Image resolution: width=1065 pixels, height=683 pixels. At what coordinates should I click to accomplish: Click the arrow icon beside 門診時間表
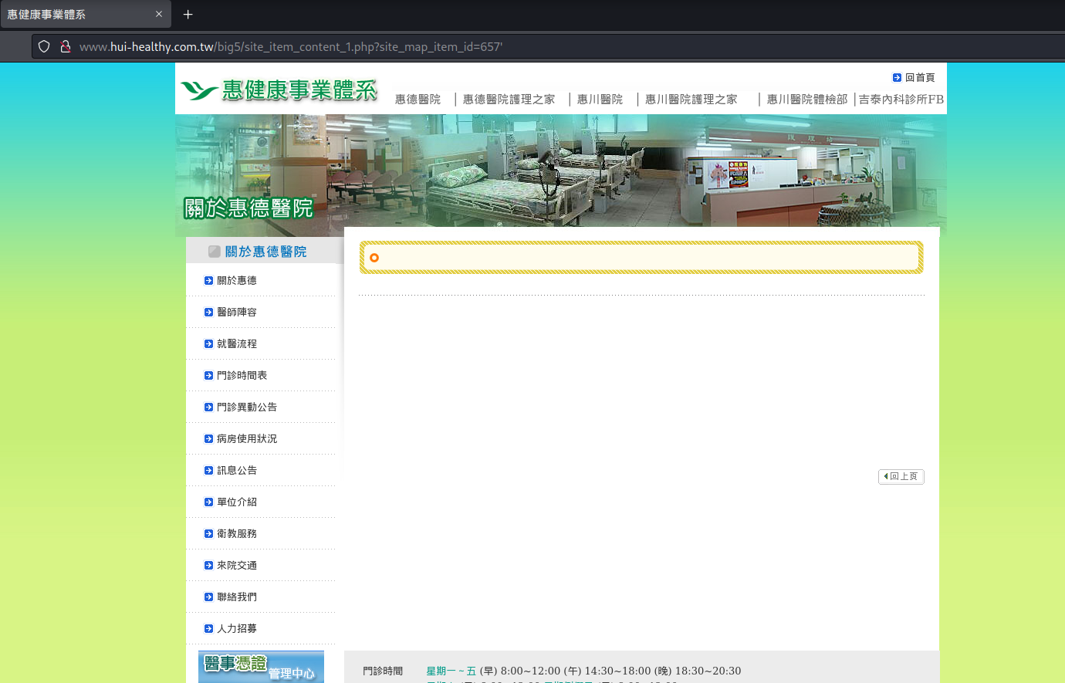pyautogui.click(x=208, y=375)
